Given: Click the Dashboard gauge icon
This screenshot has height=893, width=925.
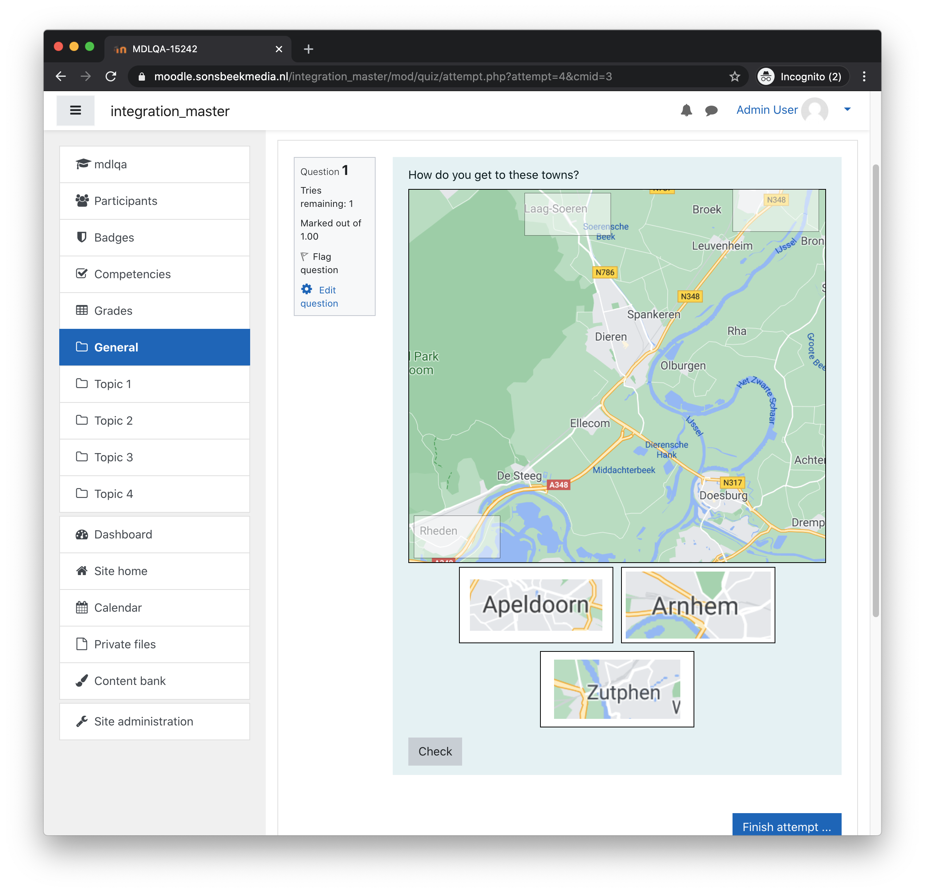Looking at the screenshot, I should click(82, 534).
